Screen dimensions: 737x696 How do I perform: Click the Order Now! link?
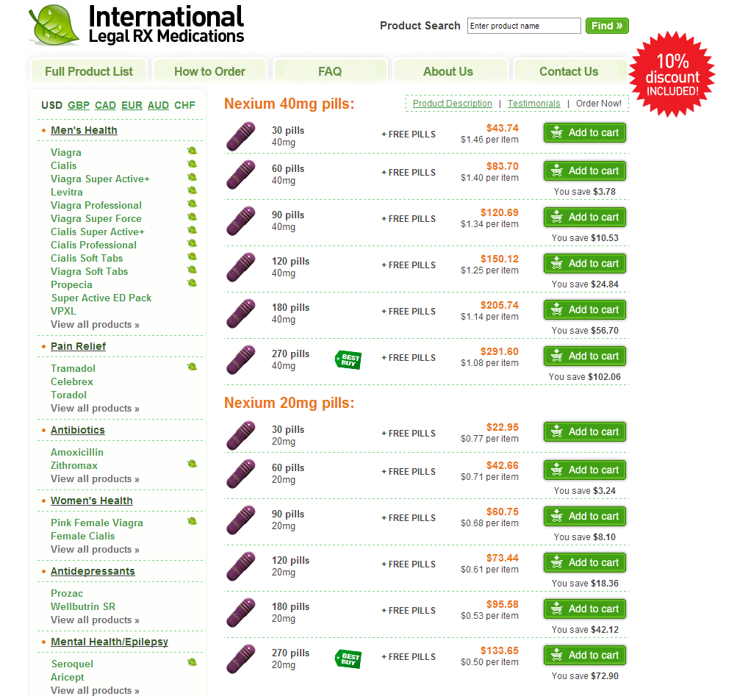coord(599,104)
